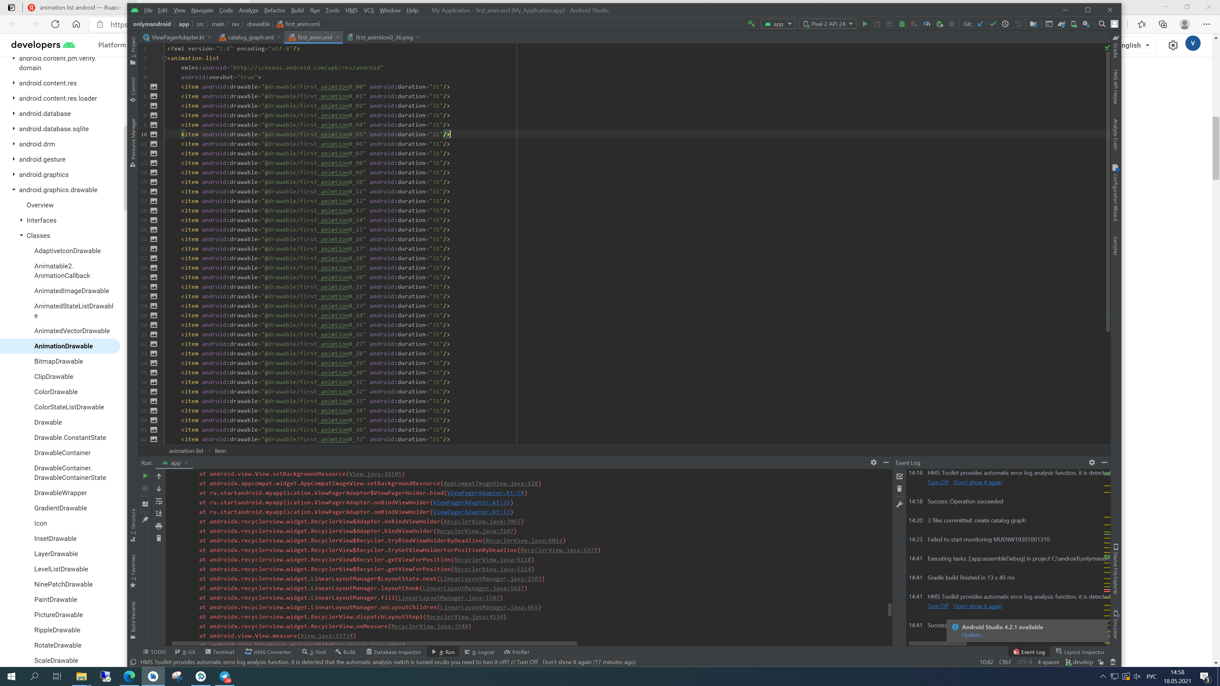Click Sync Project with Gradle Files elephant icon
This screenshot has height=686, width=1220.
coord(1061,24)
